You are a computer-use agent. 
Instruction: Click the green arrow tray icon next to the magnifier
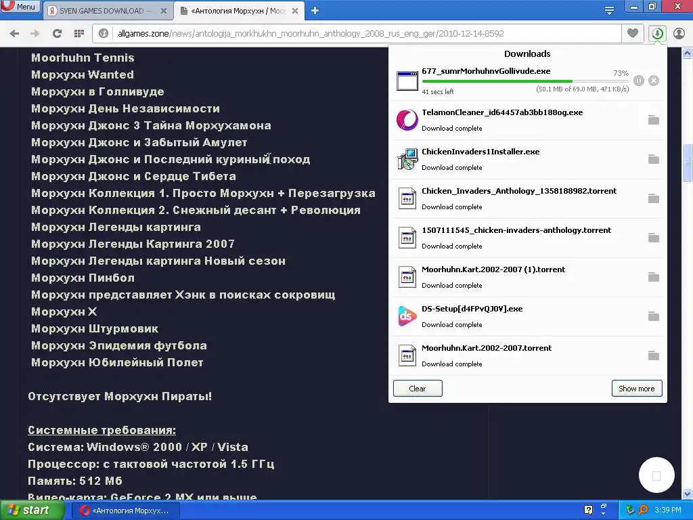pyautogui.click(x=630, y=511)
